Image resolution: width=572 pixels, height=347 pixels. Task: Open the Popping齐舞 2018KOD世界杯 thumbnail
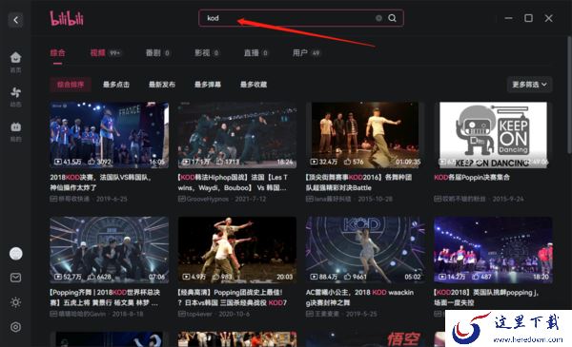tap(109, 250)
